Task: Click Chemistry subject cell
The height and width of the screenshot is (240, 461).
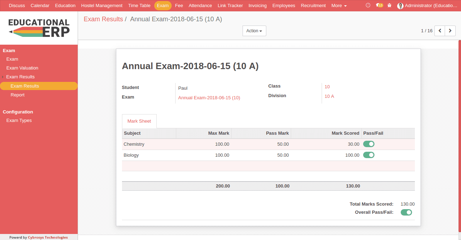Action: pyautogui.click(x=149, y=144)
